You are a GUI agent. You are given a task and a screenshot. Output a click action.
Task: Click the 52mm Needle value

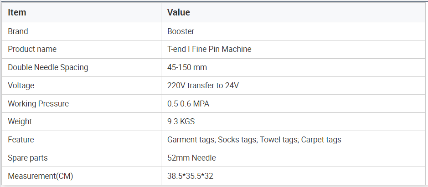click(191, 158)
